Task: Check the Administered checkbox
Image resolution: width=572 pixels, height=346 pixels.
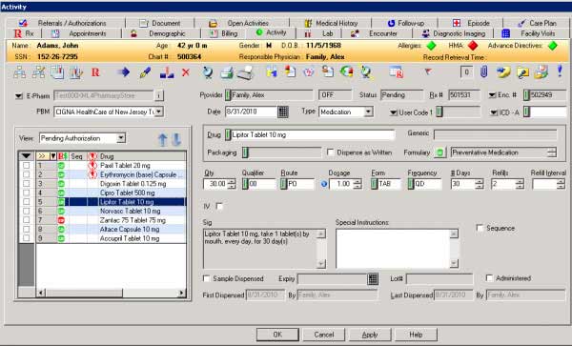Action: click(489, 278)
